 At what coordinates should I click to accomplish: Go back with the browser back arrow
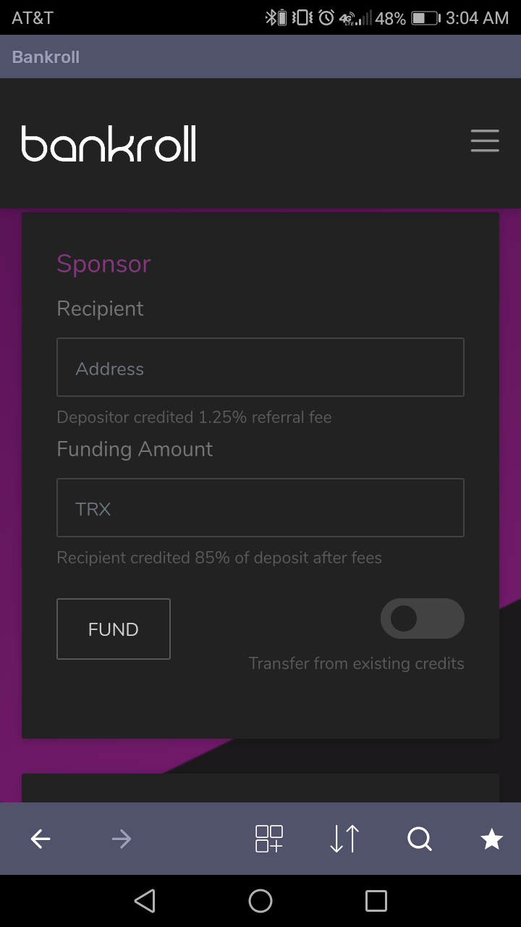41,839
